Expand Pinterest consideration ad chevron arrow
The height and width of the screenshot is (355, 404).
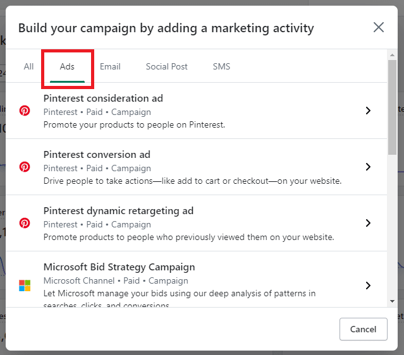click(x=368, y=111)
